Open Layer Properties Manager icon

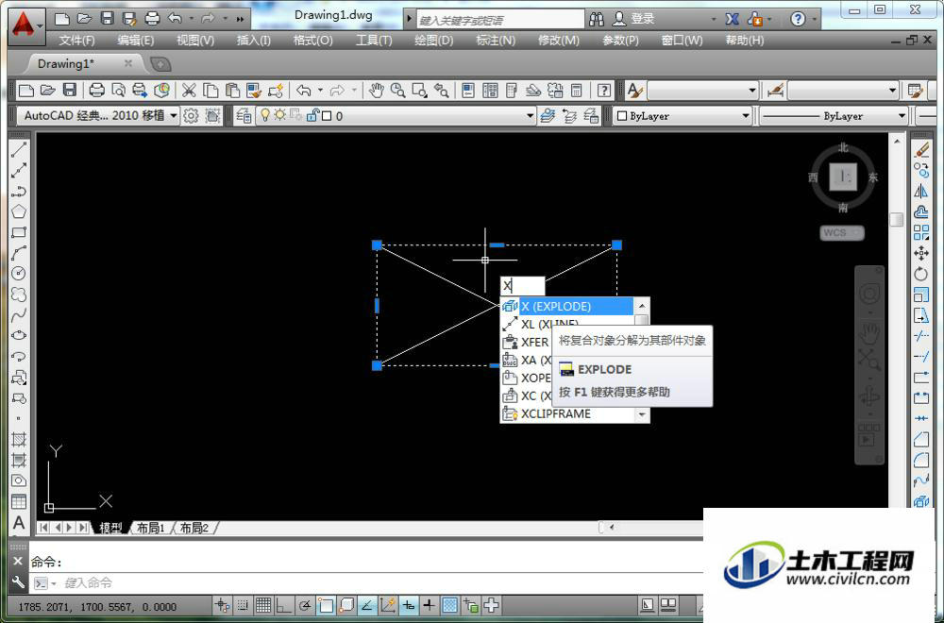(244, 115)
